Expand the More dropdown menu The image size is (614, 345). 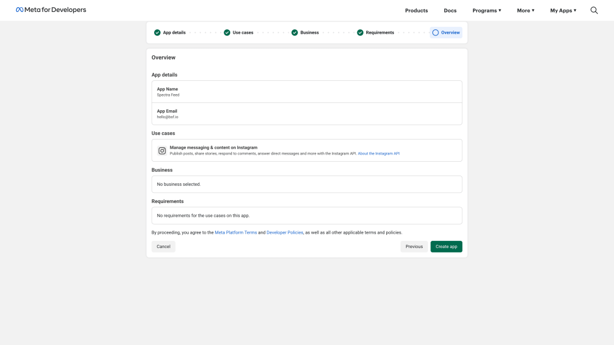tap(525, 11)
